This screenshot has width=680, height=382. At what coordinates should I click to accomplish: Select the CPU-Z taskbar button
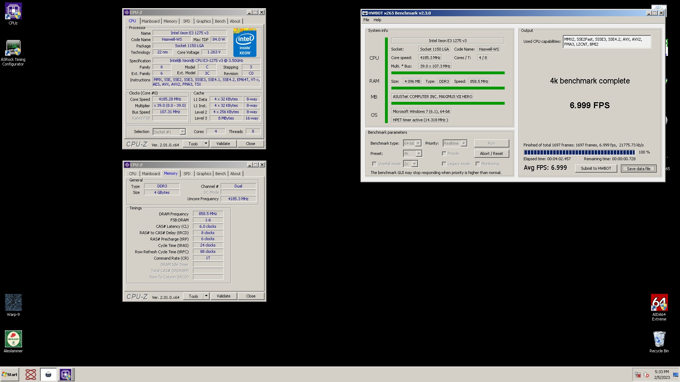(x=66, y=374)
